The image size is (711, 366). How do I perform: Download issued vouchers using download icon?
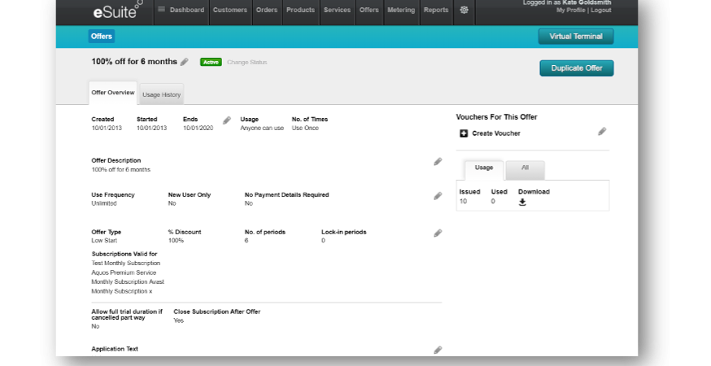(x=522, y=203)
